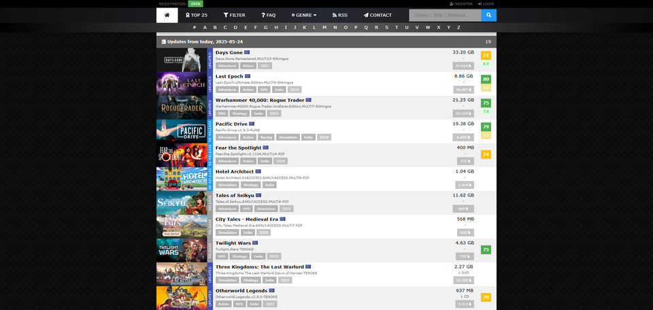
Task: Open the CONTACT page
Action: pyautogui.click(x=378, y=16)
